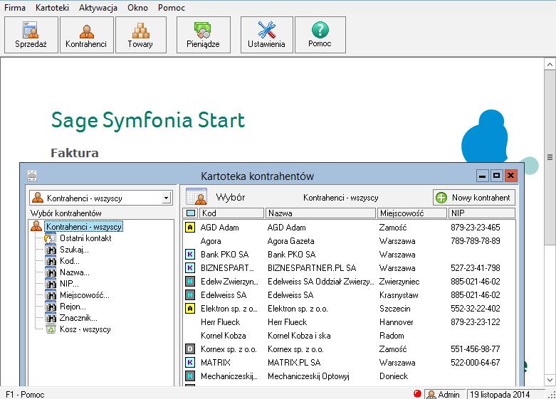Open the Sprzedaż toolbar button
The height and width of the screenshot is (399, 556).
[31, 35]
